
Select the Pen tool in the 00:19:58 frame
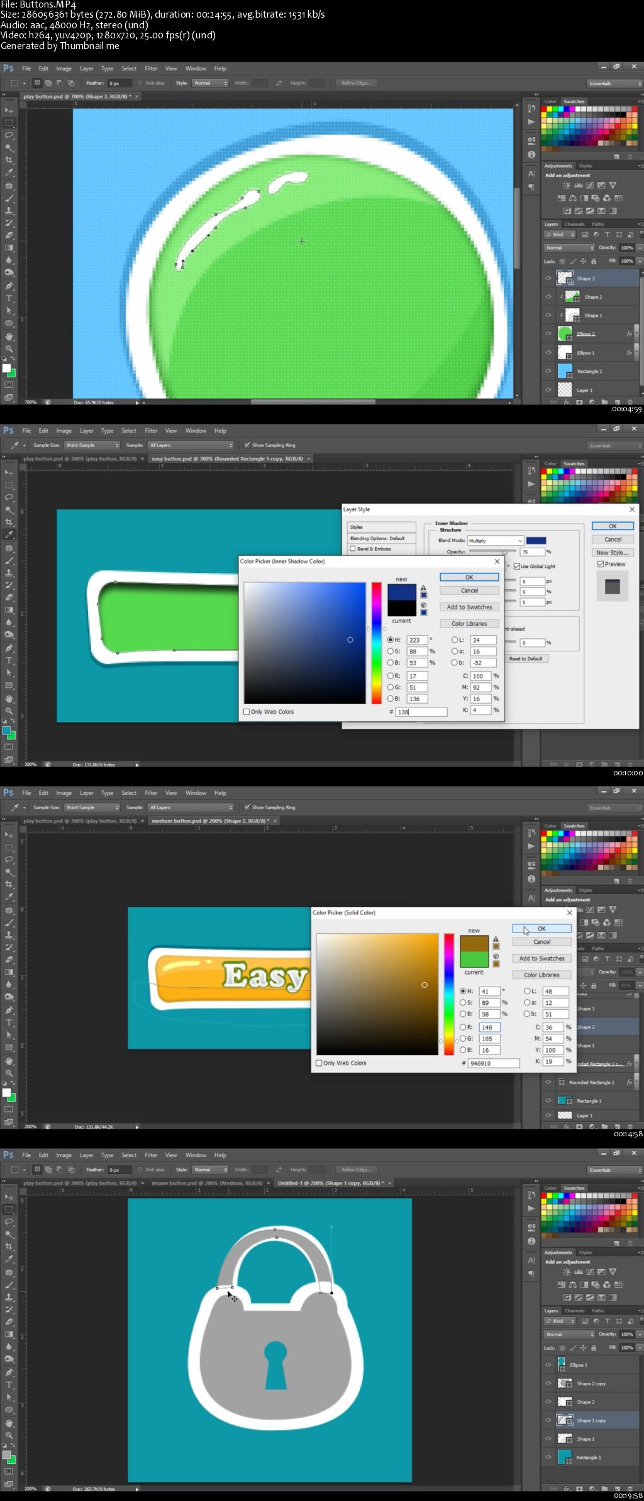pyautogui.click(x=9, y=1372)
